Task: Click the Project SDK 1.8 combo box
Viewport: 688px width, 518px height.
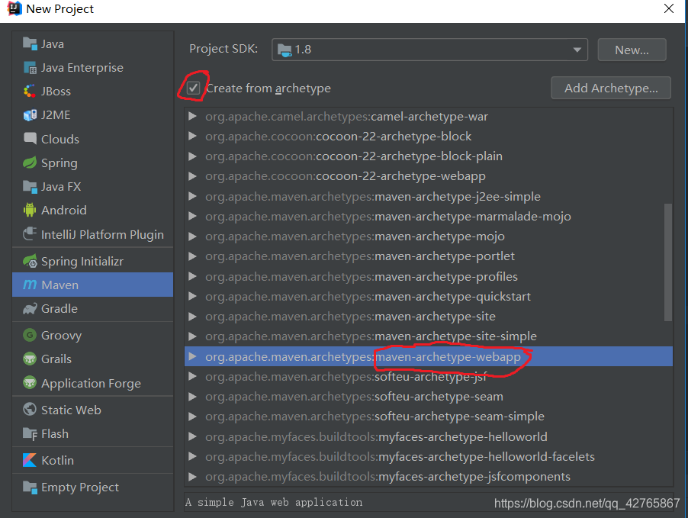Action: click(x=429, y=50)
